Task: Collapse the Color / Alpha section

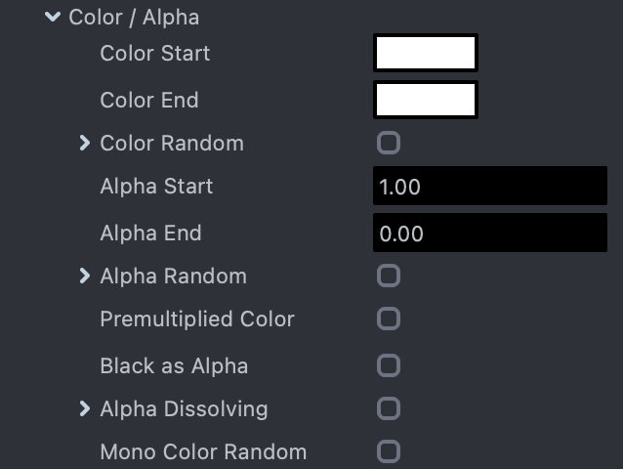Action: (x=53, y=18)
